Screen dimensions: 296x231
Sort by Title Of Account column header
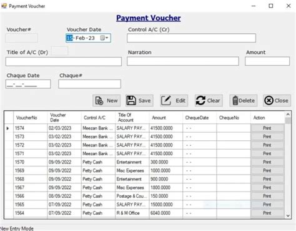[x=132, y=118]
